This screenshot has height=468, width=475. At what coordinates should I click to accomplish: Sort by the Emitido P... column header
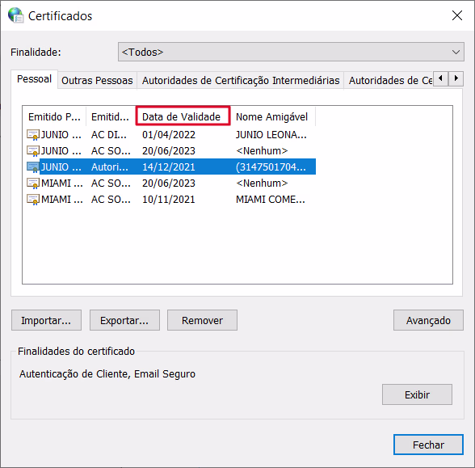tap(54, 116)
